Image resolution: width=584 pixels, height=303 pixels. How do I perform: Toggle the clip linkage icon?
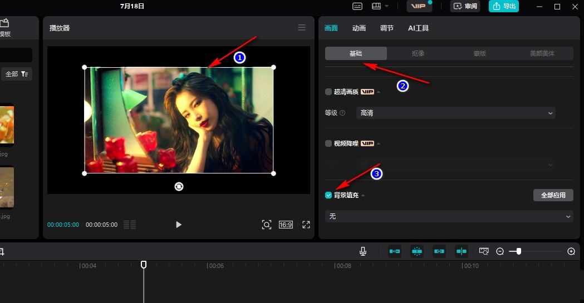(x=439, y=251)
